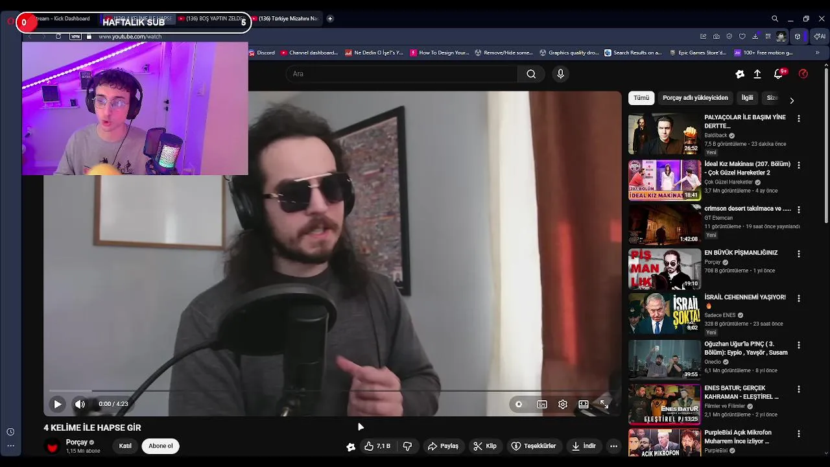
Task: Like the video with 7,1 B likes
Action: (377, 446)
